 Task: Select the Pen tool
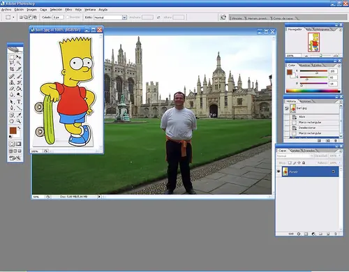(12, 107)
